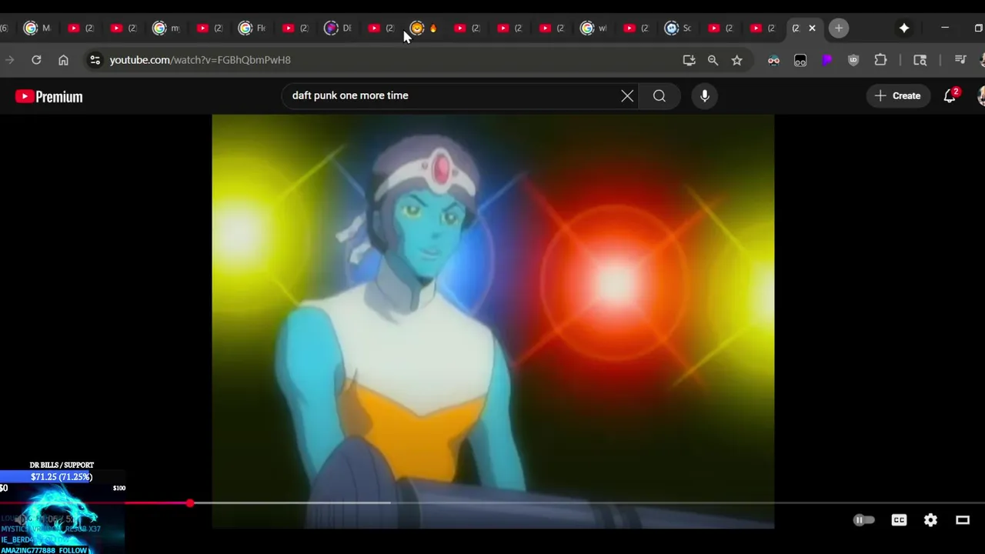Open the purple extension icon

[827, 60]
